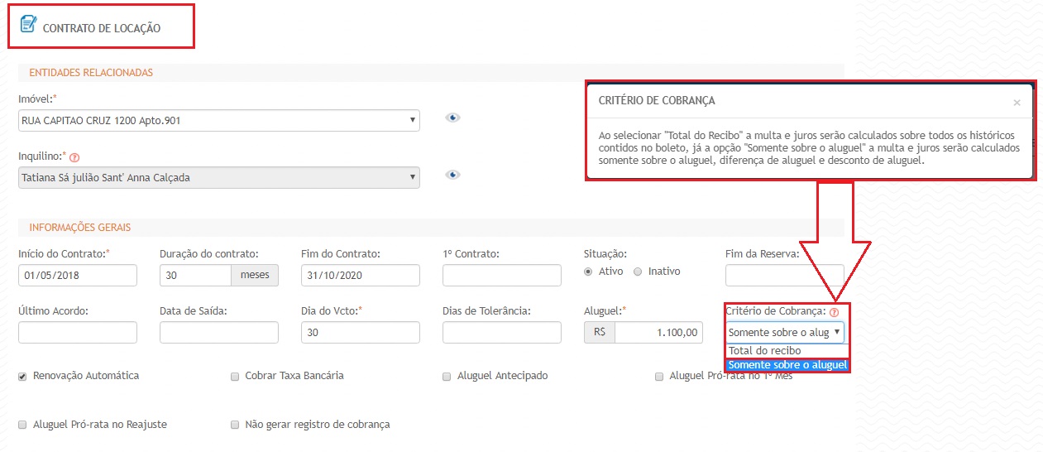1043x452 pixels.
Task: Click the Critério de Cobrança combo box
Action: tap(785, 333)
